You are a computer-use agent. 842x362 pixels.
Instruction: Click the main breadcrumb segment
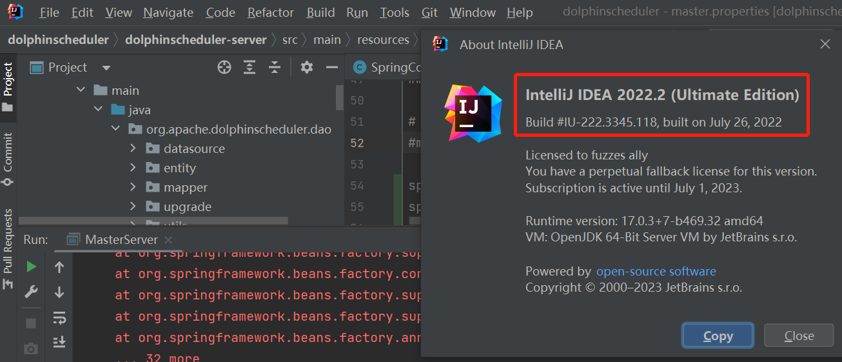click(327, 39)
